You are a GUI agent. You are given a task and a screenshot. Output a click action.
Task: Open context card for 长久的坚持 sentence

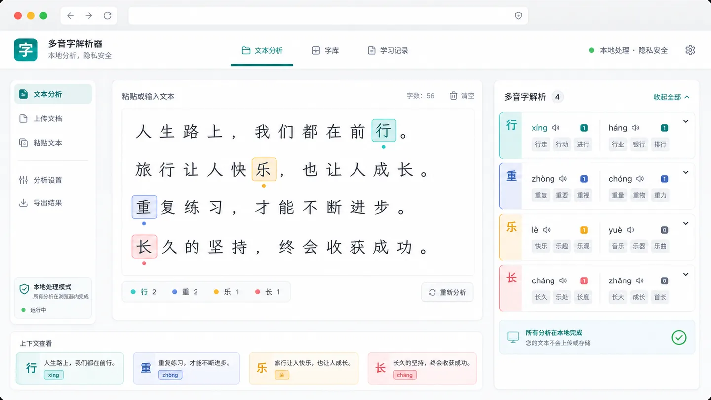click(422, 368)
